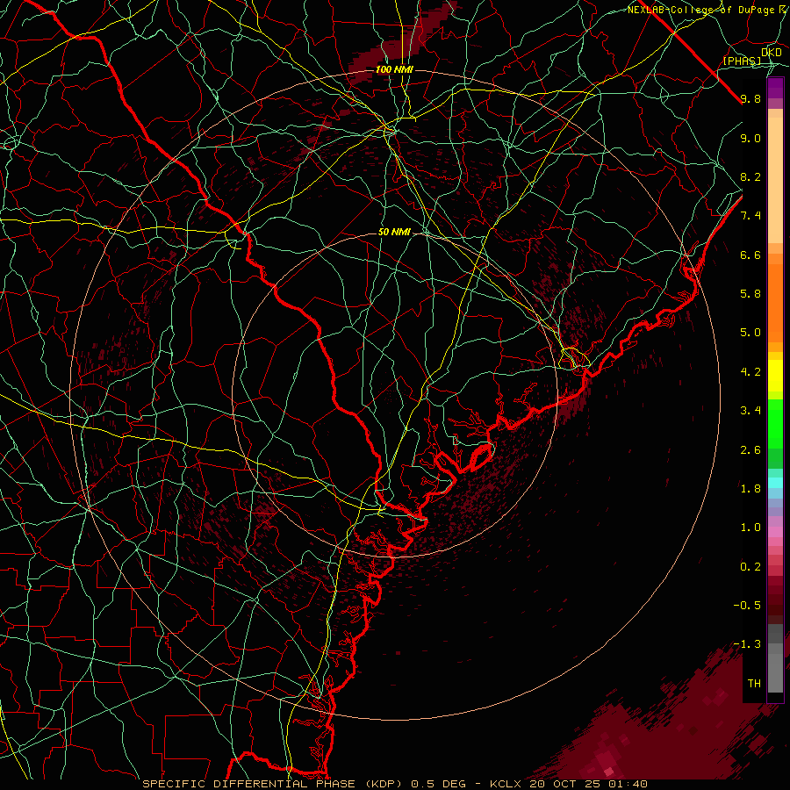Screen dimensions: 790x790
Task: Click the [PHAS] units label
Action: [x=742, y=61]
